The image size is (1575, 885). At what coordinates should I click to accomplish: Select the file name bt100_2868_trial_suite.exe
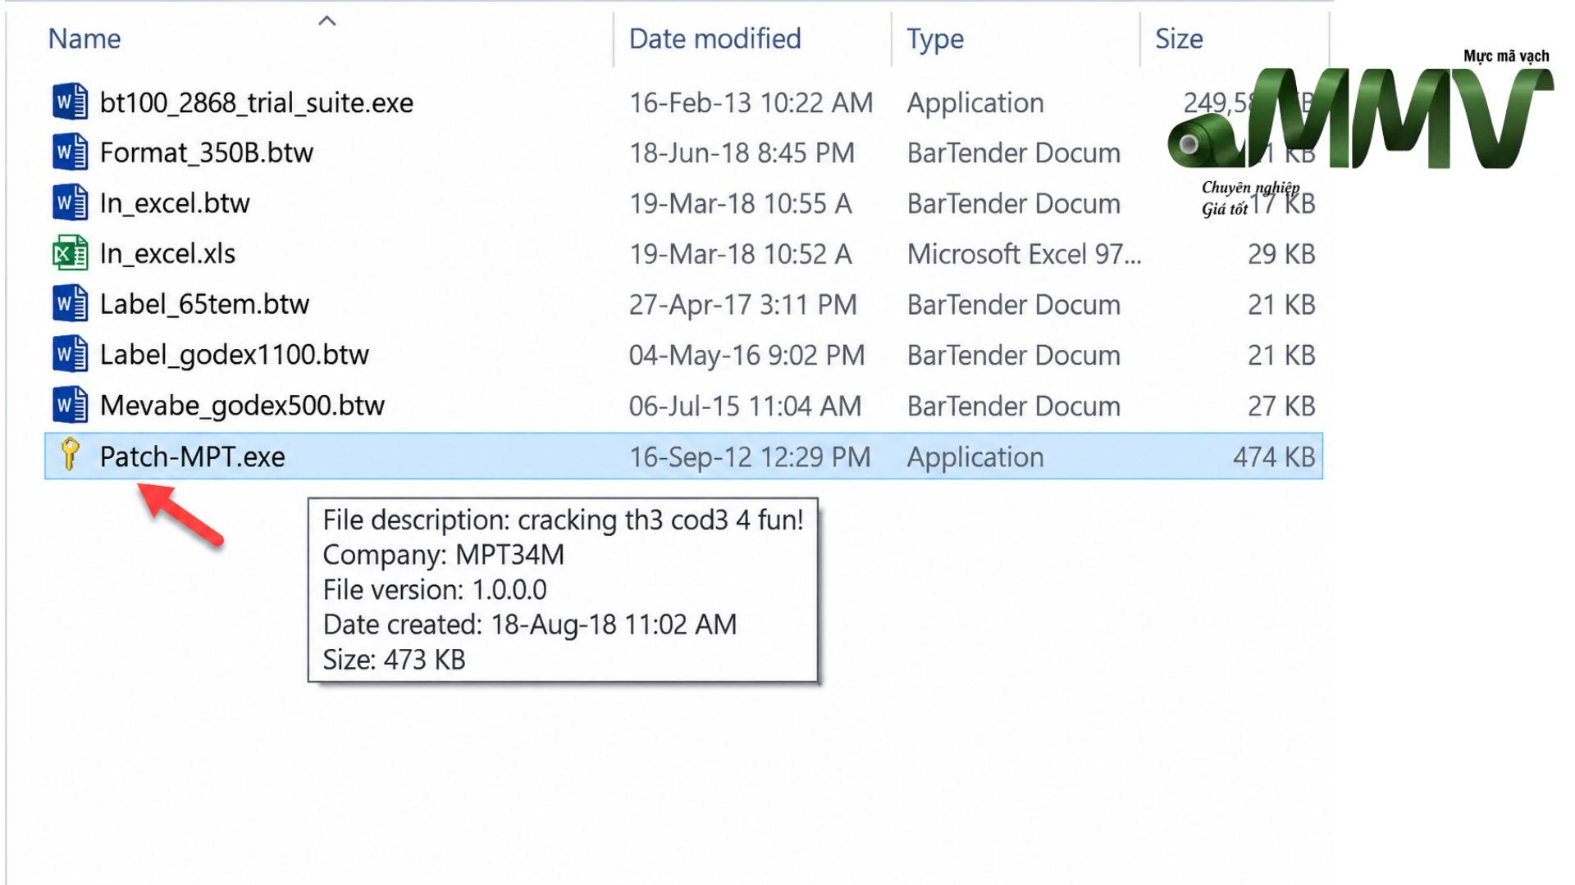pyautogui.click(x=256, y=103)
